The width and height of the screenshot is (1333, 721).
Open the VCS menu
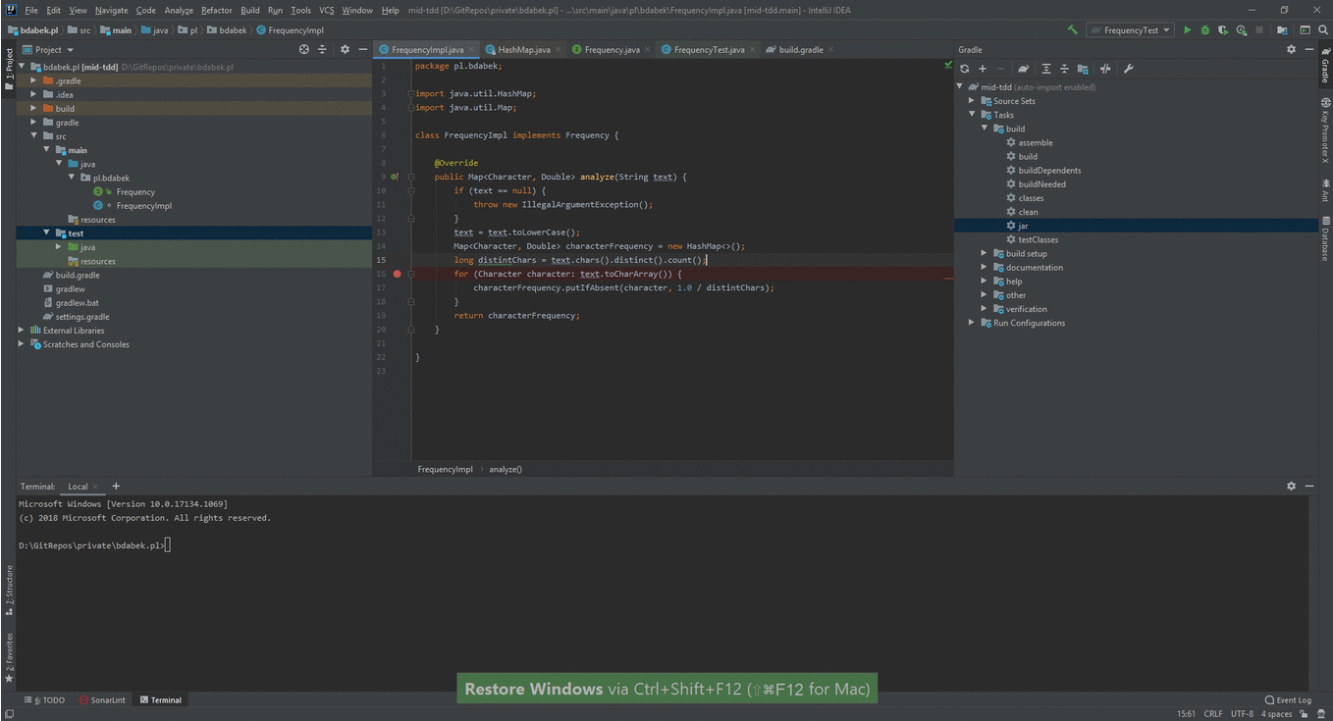pos(327,10)
